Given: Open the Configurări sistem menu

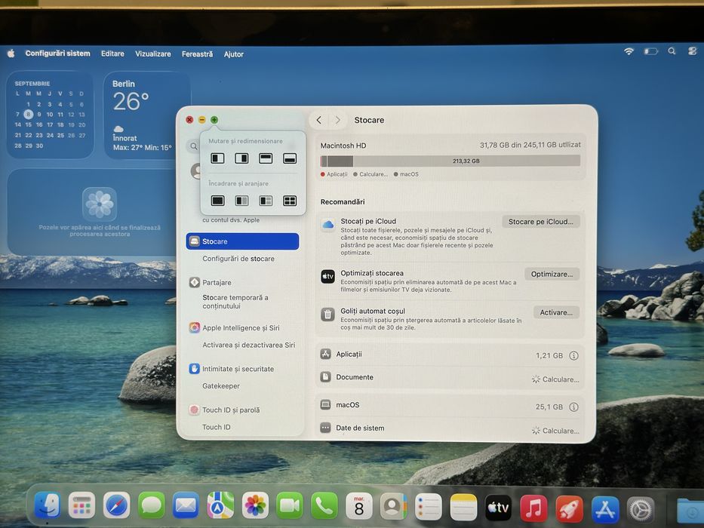Looking at the screenshot, I should pyautogui.click(x=57, y=54).
